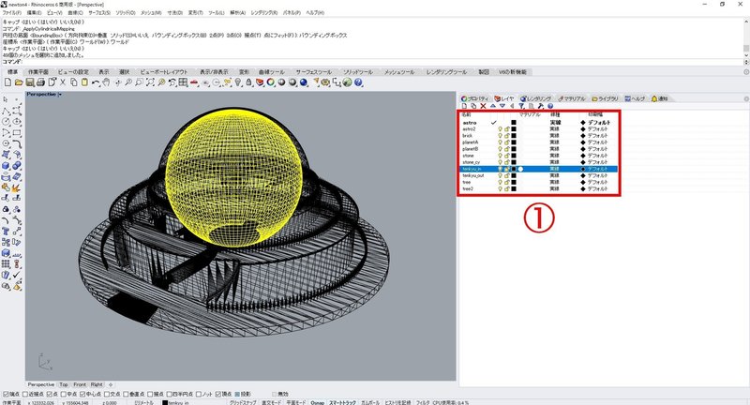The image size is (750, 405).
Task: Click the ヒストリを記録 status bar button
Action: [x=397, y=402]
